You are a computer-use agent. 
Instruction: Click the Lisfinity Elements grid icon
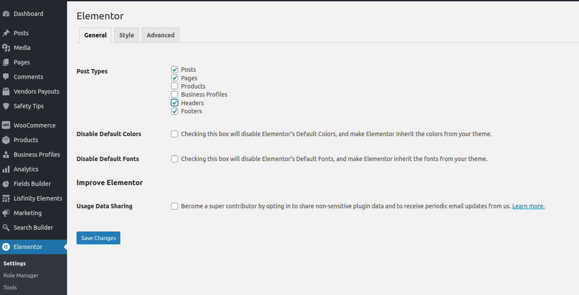point(6,198)
